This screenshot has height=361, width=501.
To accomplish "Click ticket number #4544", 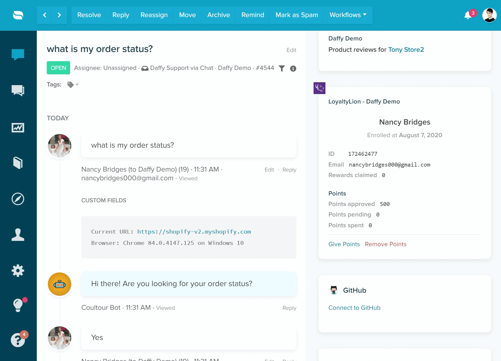I will (x=265, y=68).
